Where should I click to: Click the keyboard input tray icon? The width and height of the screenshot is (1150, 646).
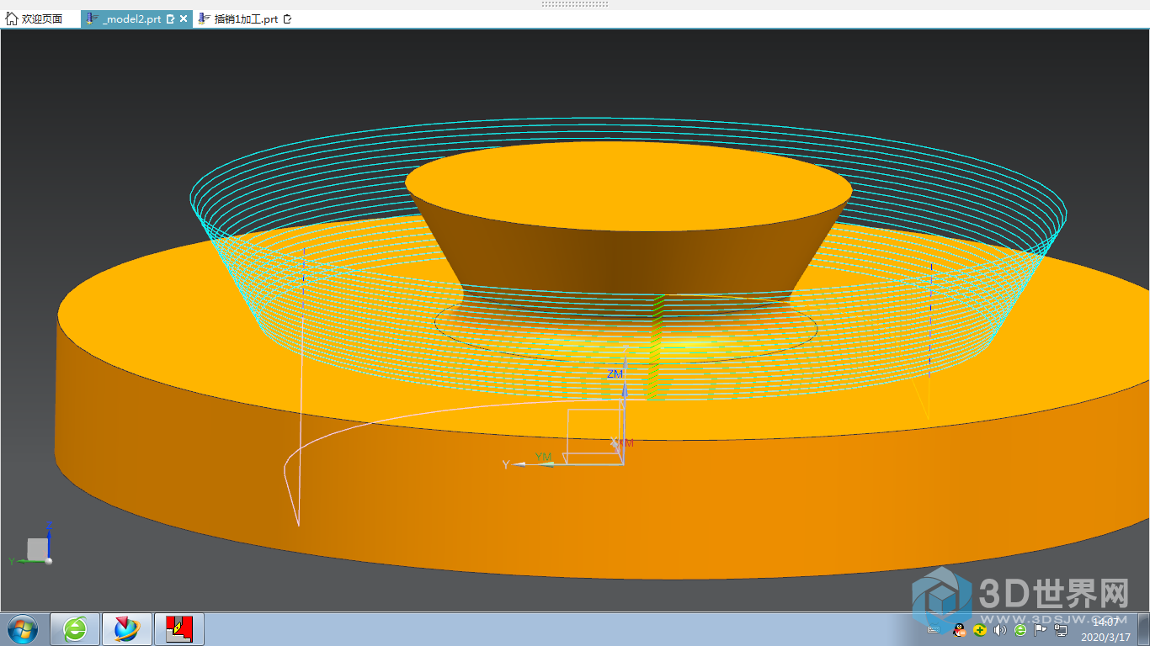tap(933, 630)
